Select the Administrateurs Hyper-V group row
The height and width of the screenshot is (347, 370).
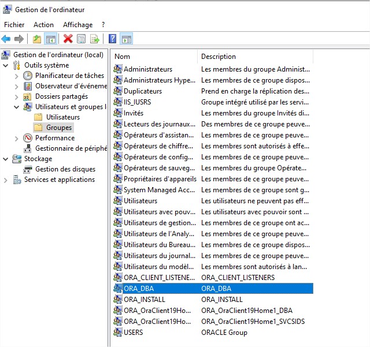(213, 80)
